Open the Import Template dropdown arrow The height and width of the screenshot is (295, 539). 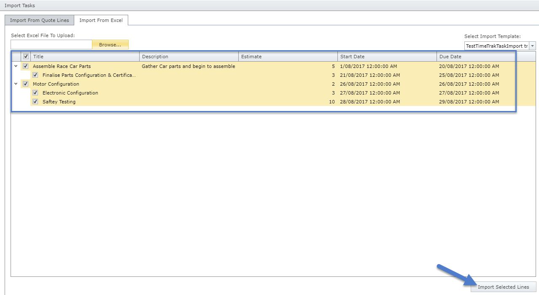[532, 46]
